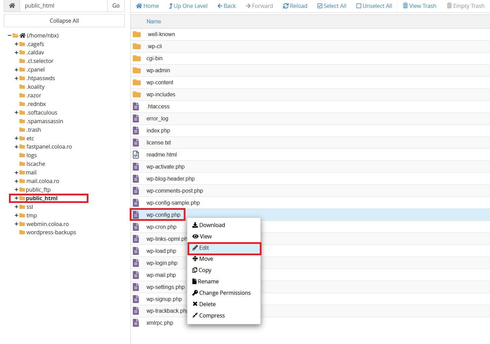Select .trash folder in tree
The image size is (490, 344).
(34, 130)
